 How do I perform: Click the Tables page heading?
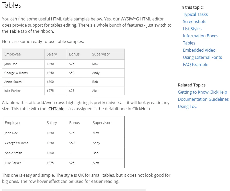(12, 5)
